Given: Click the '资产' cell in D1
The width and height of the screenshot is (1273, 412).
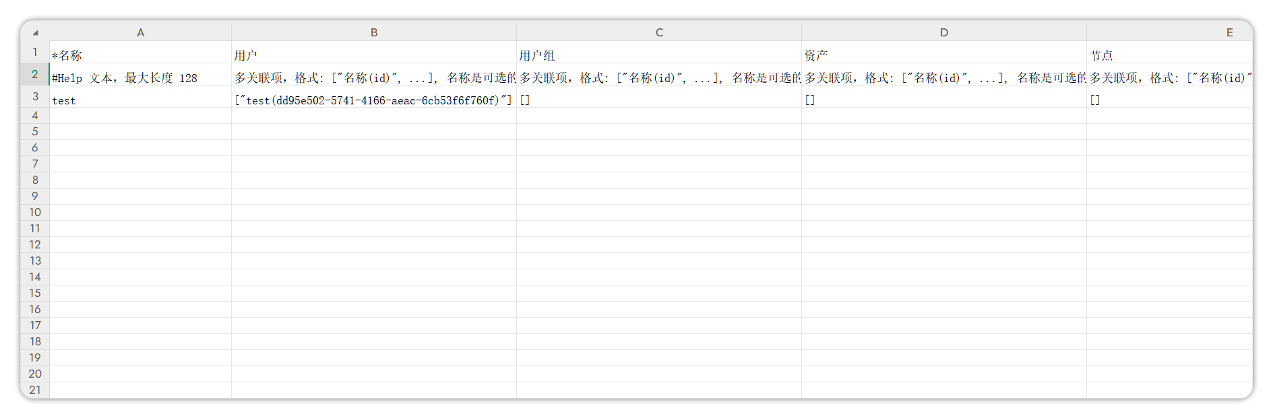Looking at the screenshot, I should click(943, 55).
